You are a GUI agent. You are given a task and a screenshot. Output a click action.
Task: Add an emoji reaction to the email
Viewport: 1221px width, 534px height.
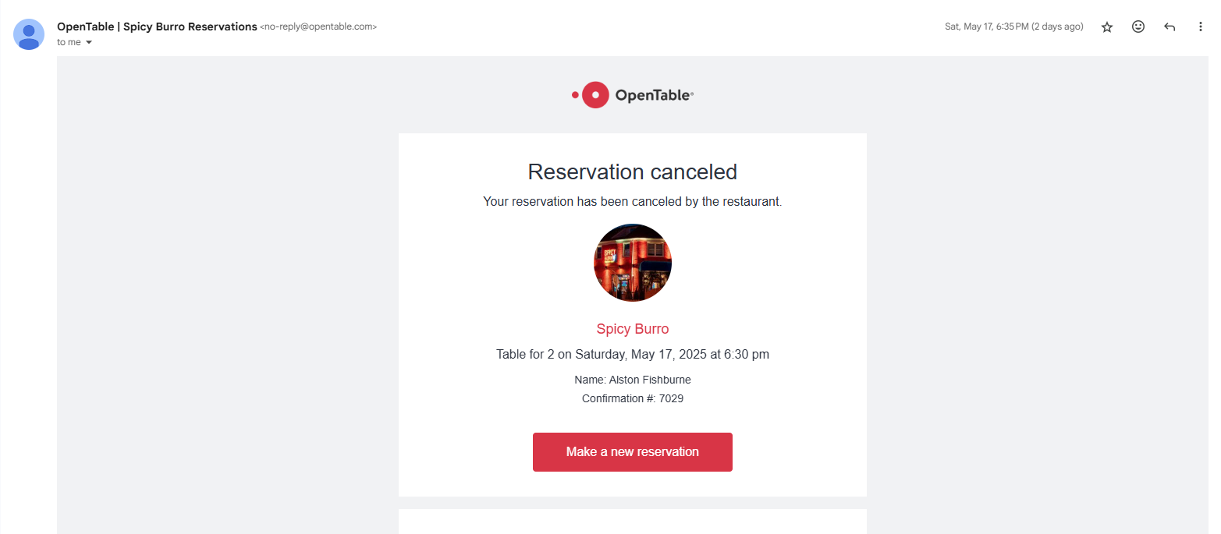pyautogui.click(x=1138, y=27)
